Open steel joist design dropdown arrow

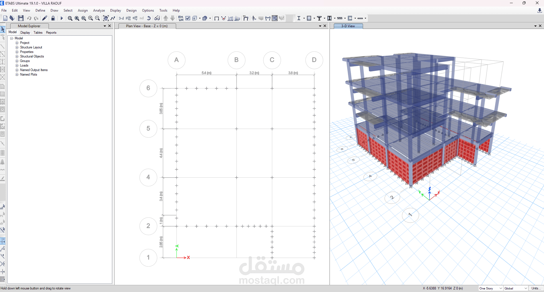[345, 18]
